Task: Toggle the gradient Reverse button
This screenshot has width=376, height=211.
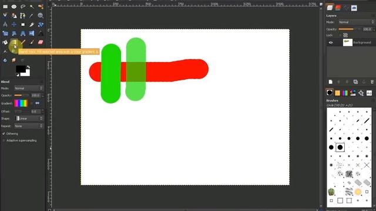Action: 38,103
